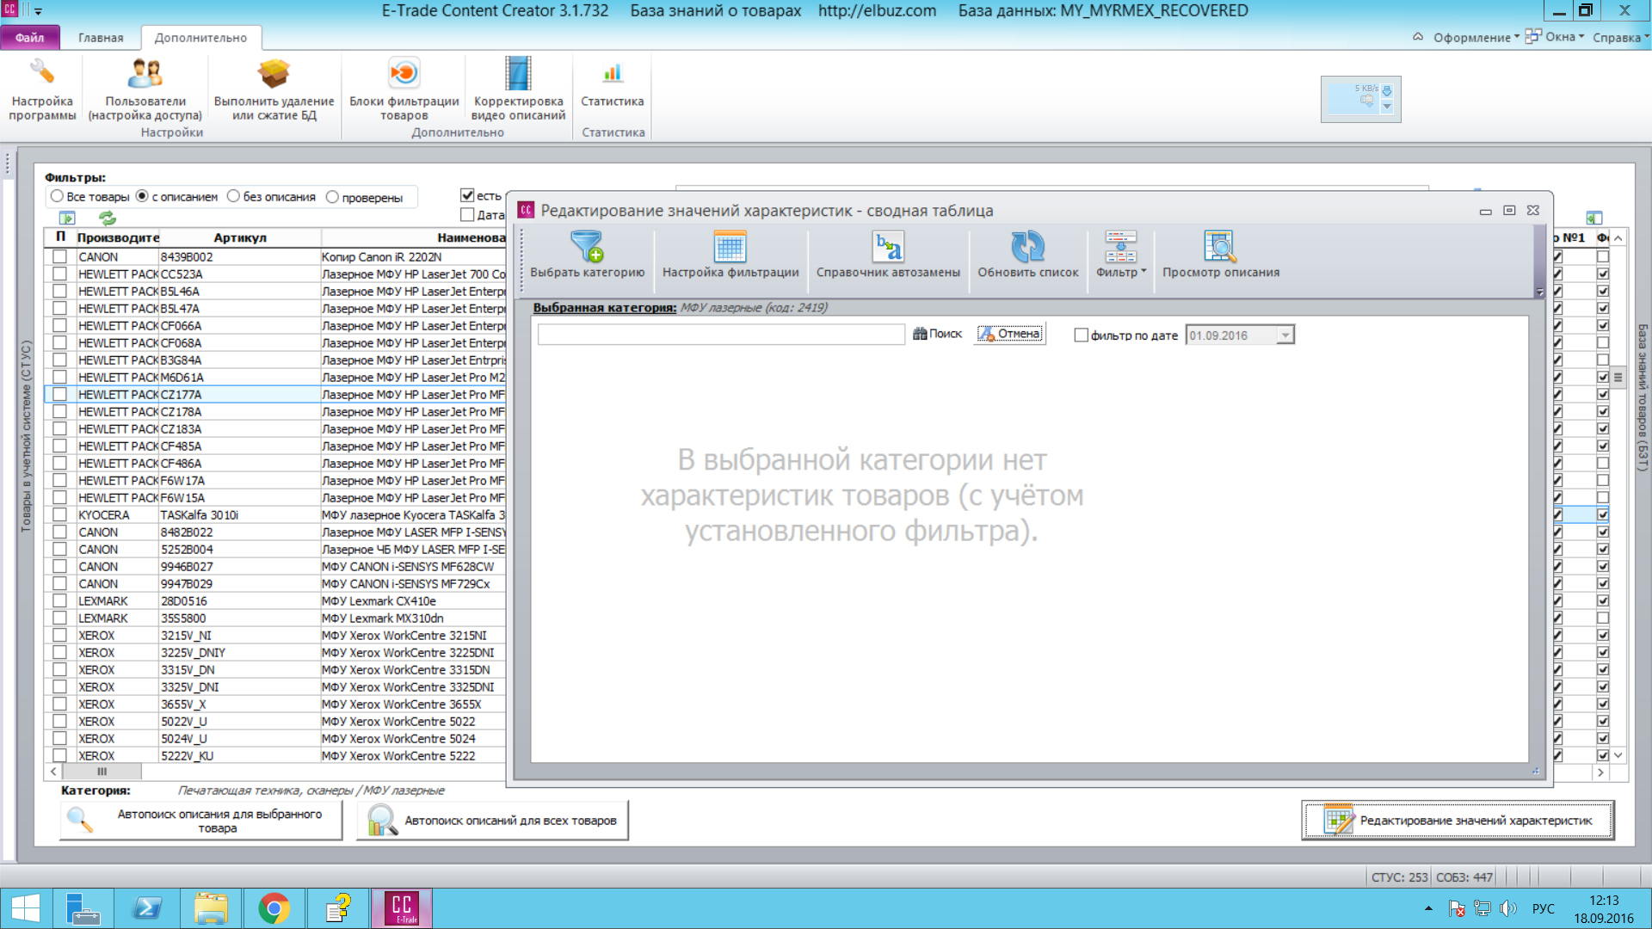This screenshot has height=929, width=1652.
Task: Select the без описания filter radio
Action: 233,197
